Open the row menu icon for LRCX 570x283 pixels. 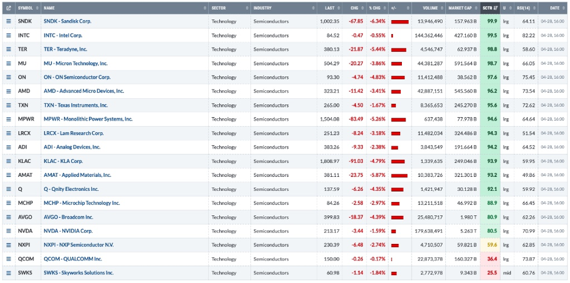pyautogui.click(x=9, y=134)
